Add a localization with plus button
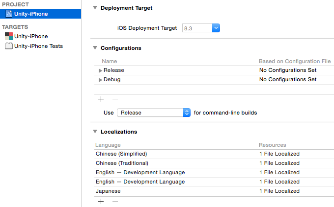334x207 pixels. tap(101, 202)
